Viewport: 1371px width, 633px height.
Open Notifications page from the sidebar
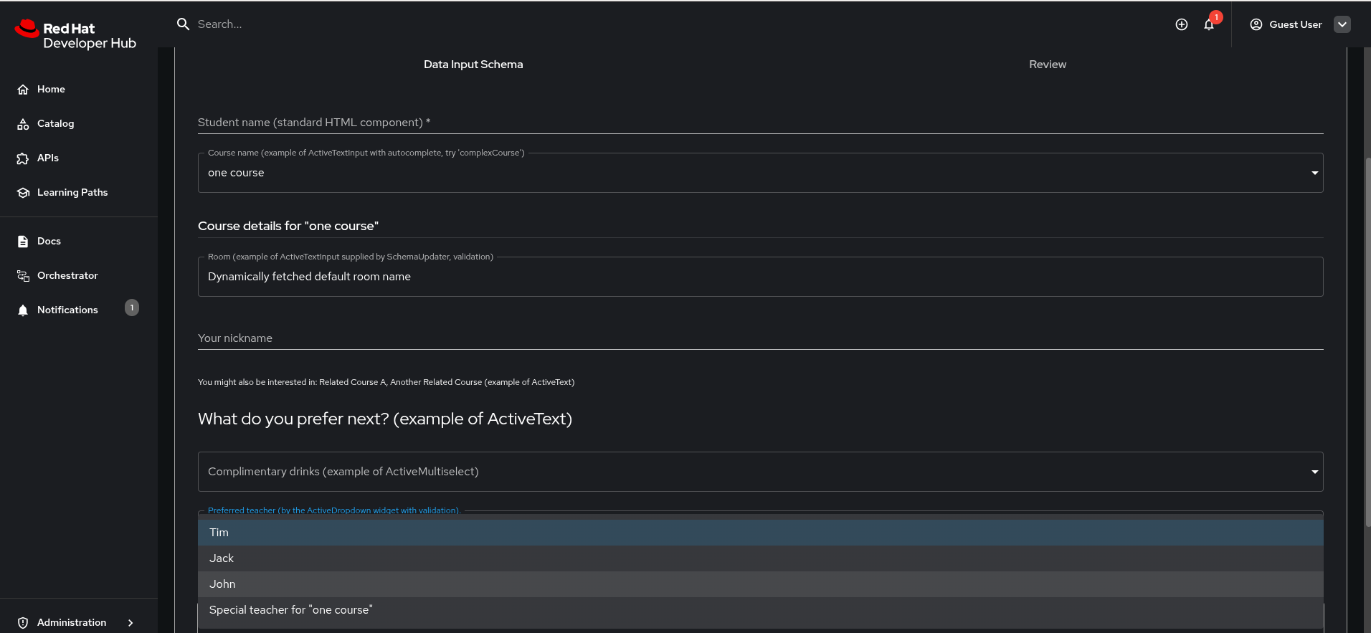click(x=67, y=310)
